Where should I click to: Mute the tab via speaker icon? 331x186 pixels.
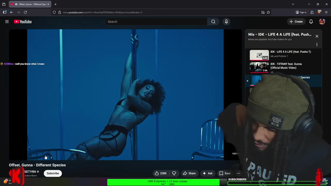pyautogui.click(x=16, y=4)
